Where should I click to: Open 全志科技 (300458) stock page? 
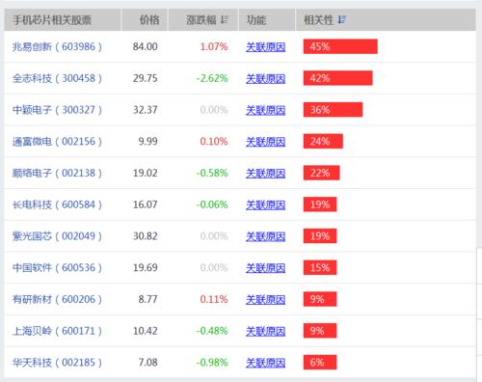click(57, 78)
